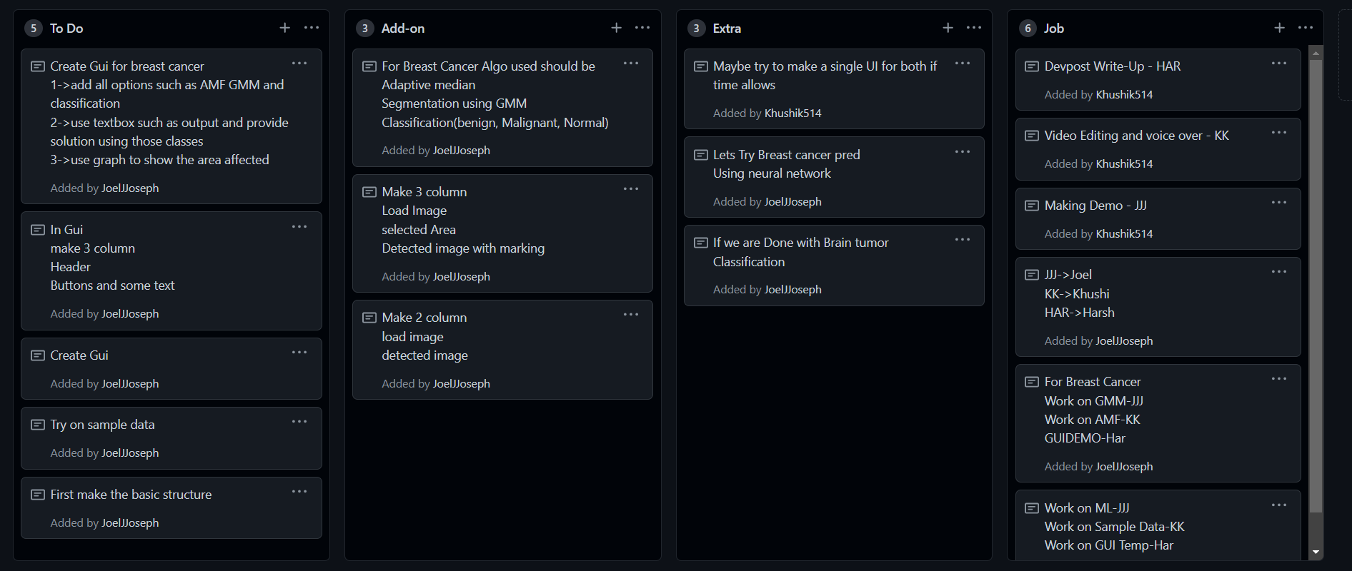Image resolution: width=1352 pixels, height=571 pixels.
Task: Click the Job column vertical scrollbar
Action: coord(1316,285)
